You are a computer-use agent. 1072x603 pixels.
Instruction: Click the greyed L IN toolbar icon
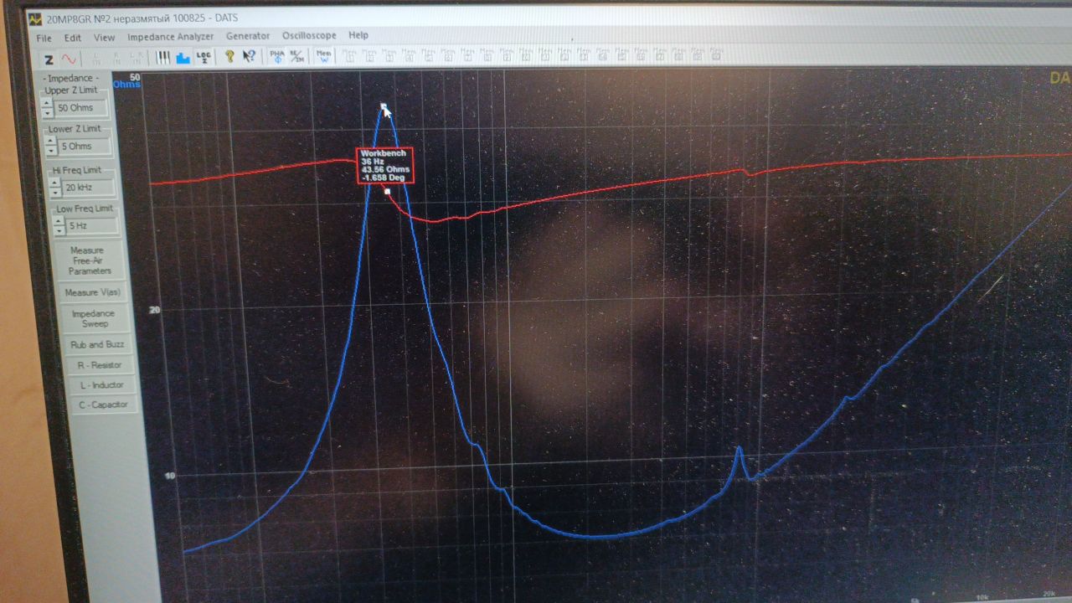pos(96,58)
